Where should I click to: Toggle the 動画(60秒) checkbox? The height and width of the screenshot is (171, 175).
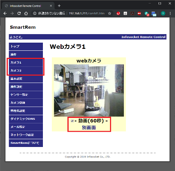coord(72,121)
